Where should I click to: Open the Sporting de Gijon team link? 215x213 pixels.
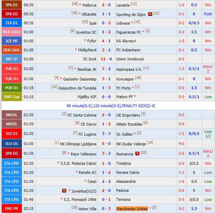tap(131, 15)
